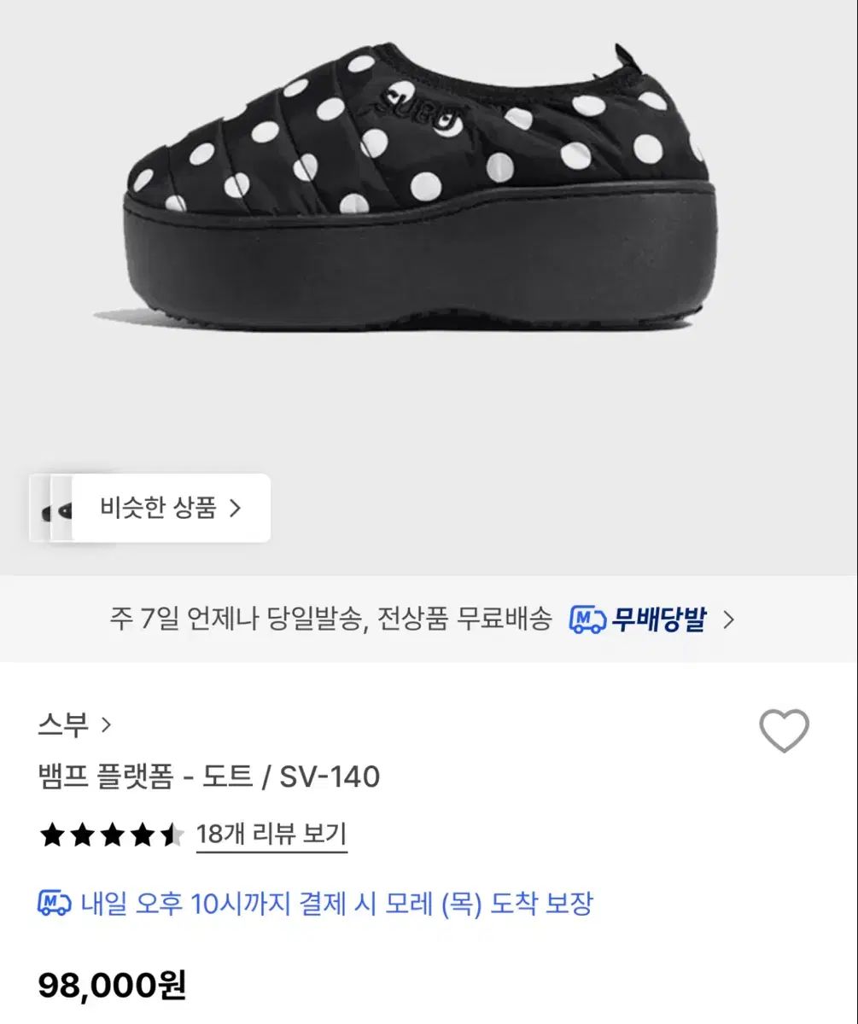Expand the chevron next to 스부 brand
Image resolution: width=858 pixels, height=1024 pixels.
point(107,725)
